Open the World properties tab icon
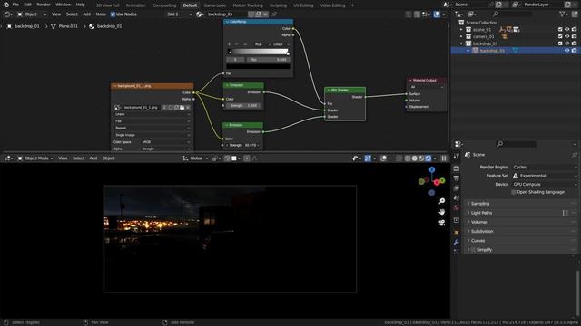Image resolution: width=581 pixels, height=326 pixels. tap(456, 207)
